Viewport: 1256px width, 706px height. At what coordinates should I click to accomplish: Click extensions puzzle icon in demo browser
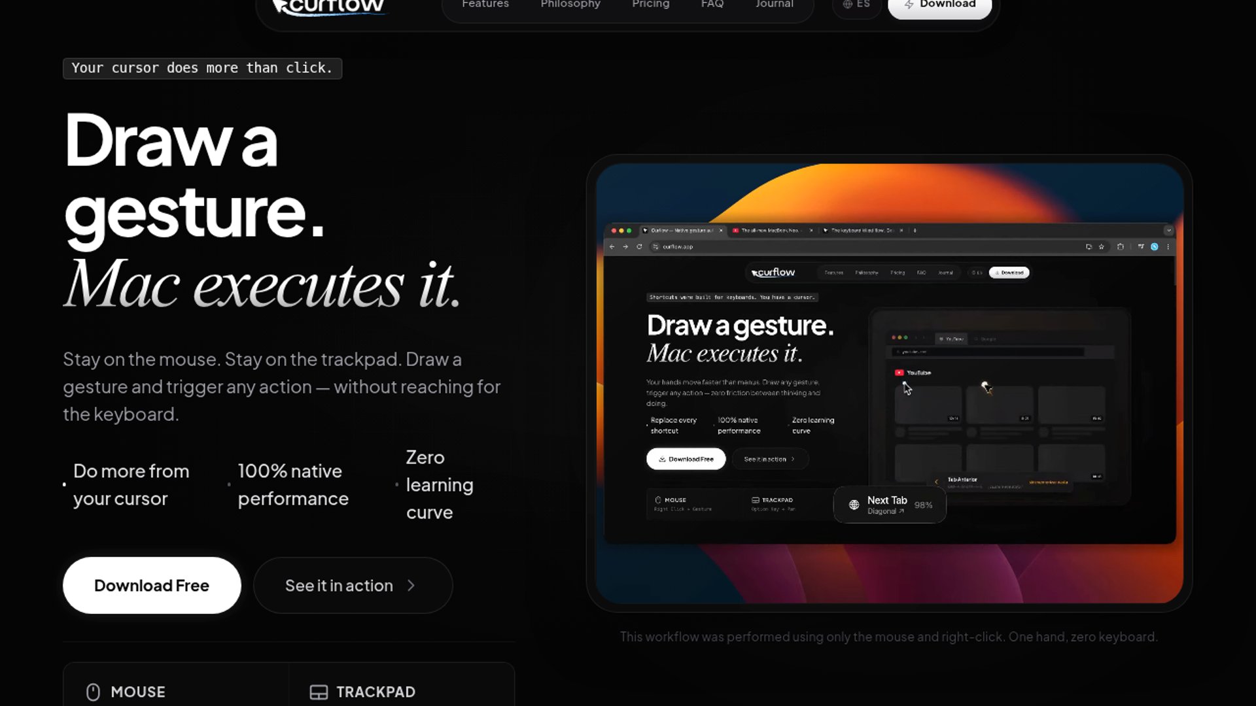click(1121, 246)
